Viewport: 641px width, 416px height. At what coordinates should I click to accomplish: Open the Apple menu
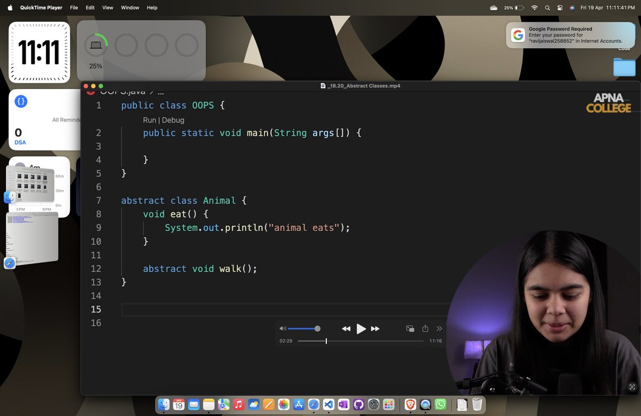pos(10,7)
